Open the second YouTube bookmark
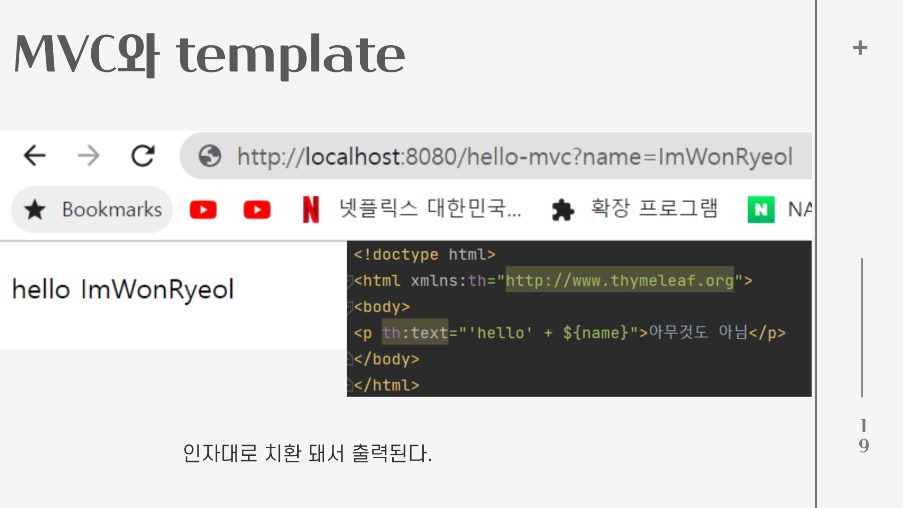Image resolution: width=903 pixels, height=508 pixels. (257, 210)
